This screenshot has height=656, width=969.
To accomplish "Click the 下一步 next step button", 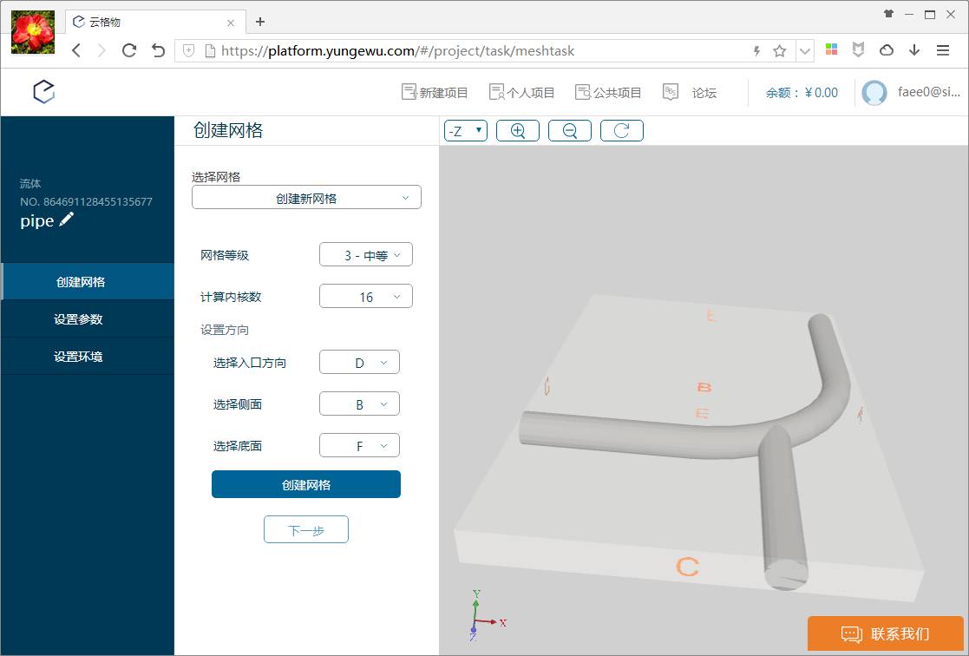I will coord(306,529).
